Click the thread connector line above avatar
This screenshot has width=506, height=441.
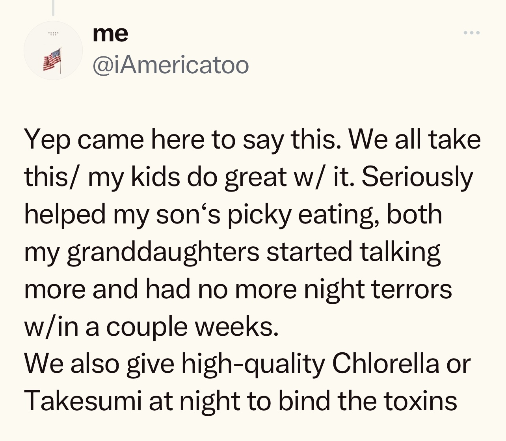click(x=53, y=8)
